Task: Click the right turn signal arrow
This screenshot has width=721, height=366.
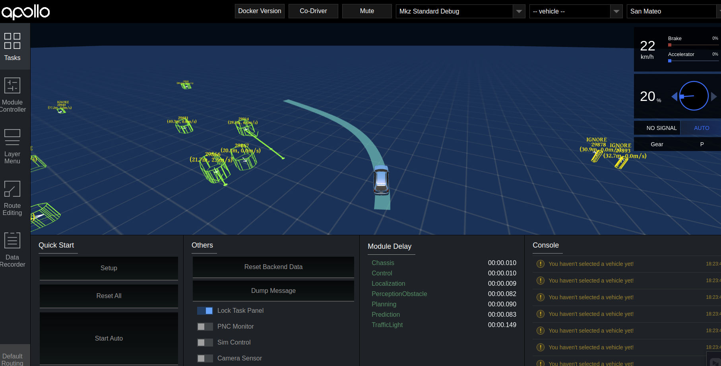Action: [x=714, y=97]
